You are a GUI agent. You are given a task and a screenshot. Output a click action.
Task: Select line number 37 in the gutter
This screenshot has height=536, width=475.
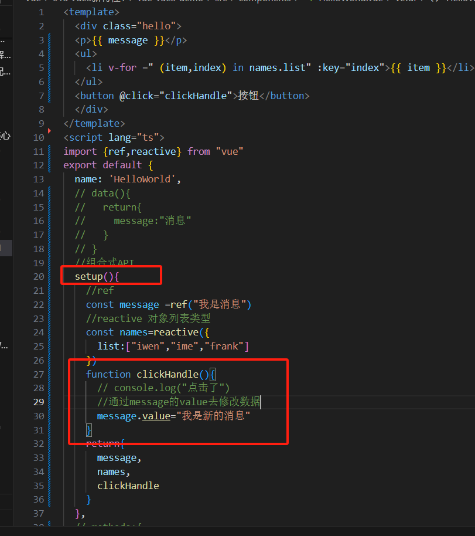click(39, 514)
